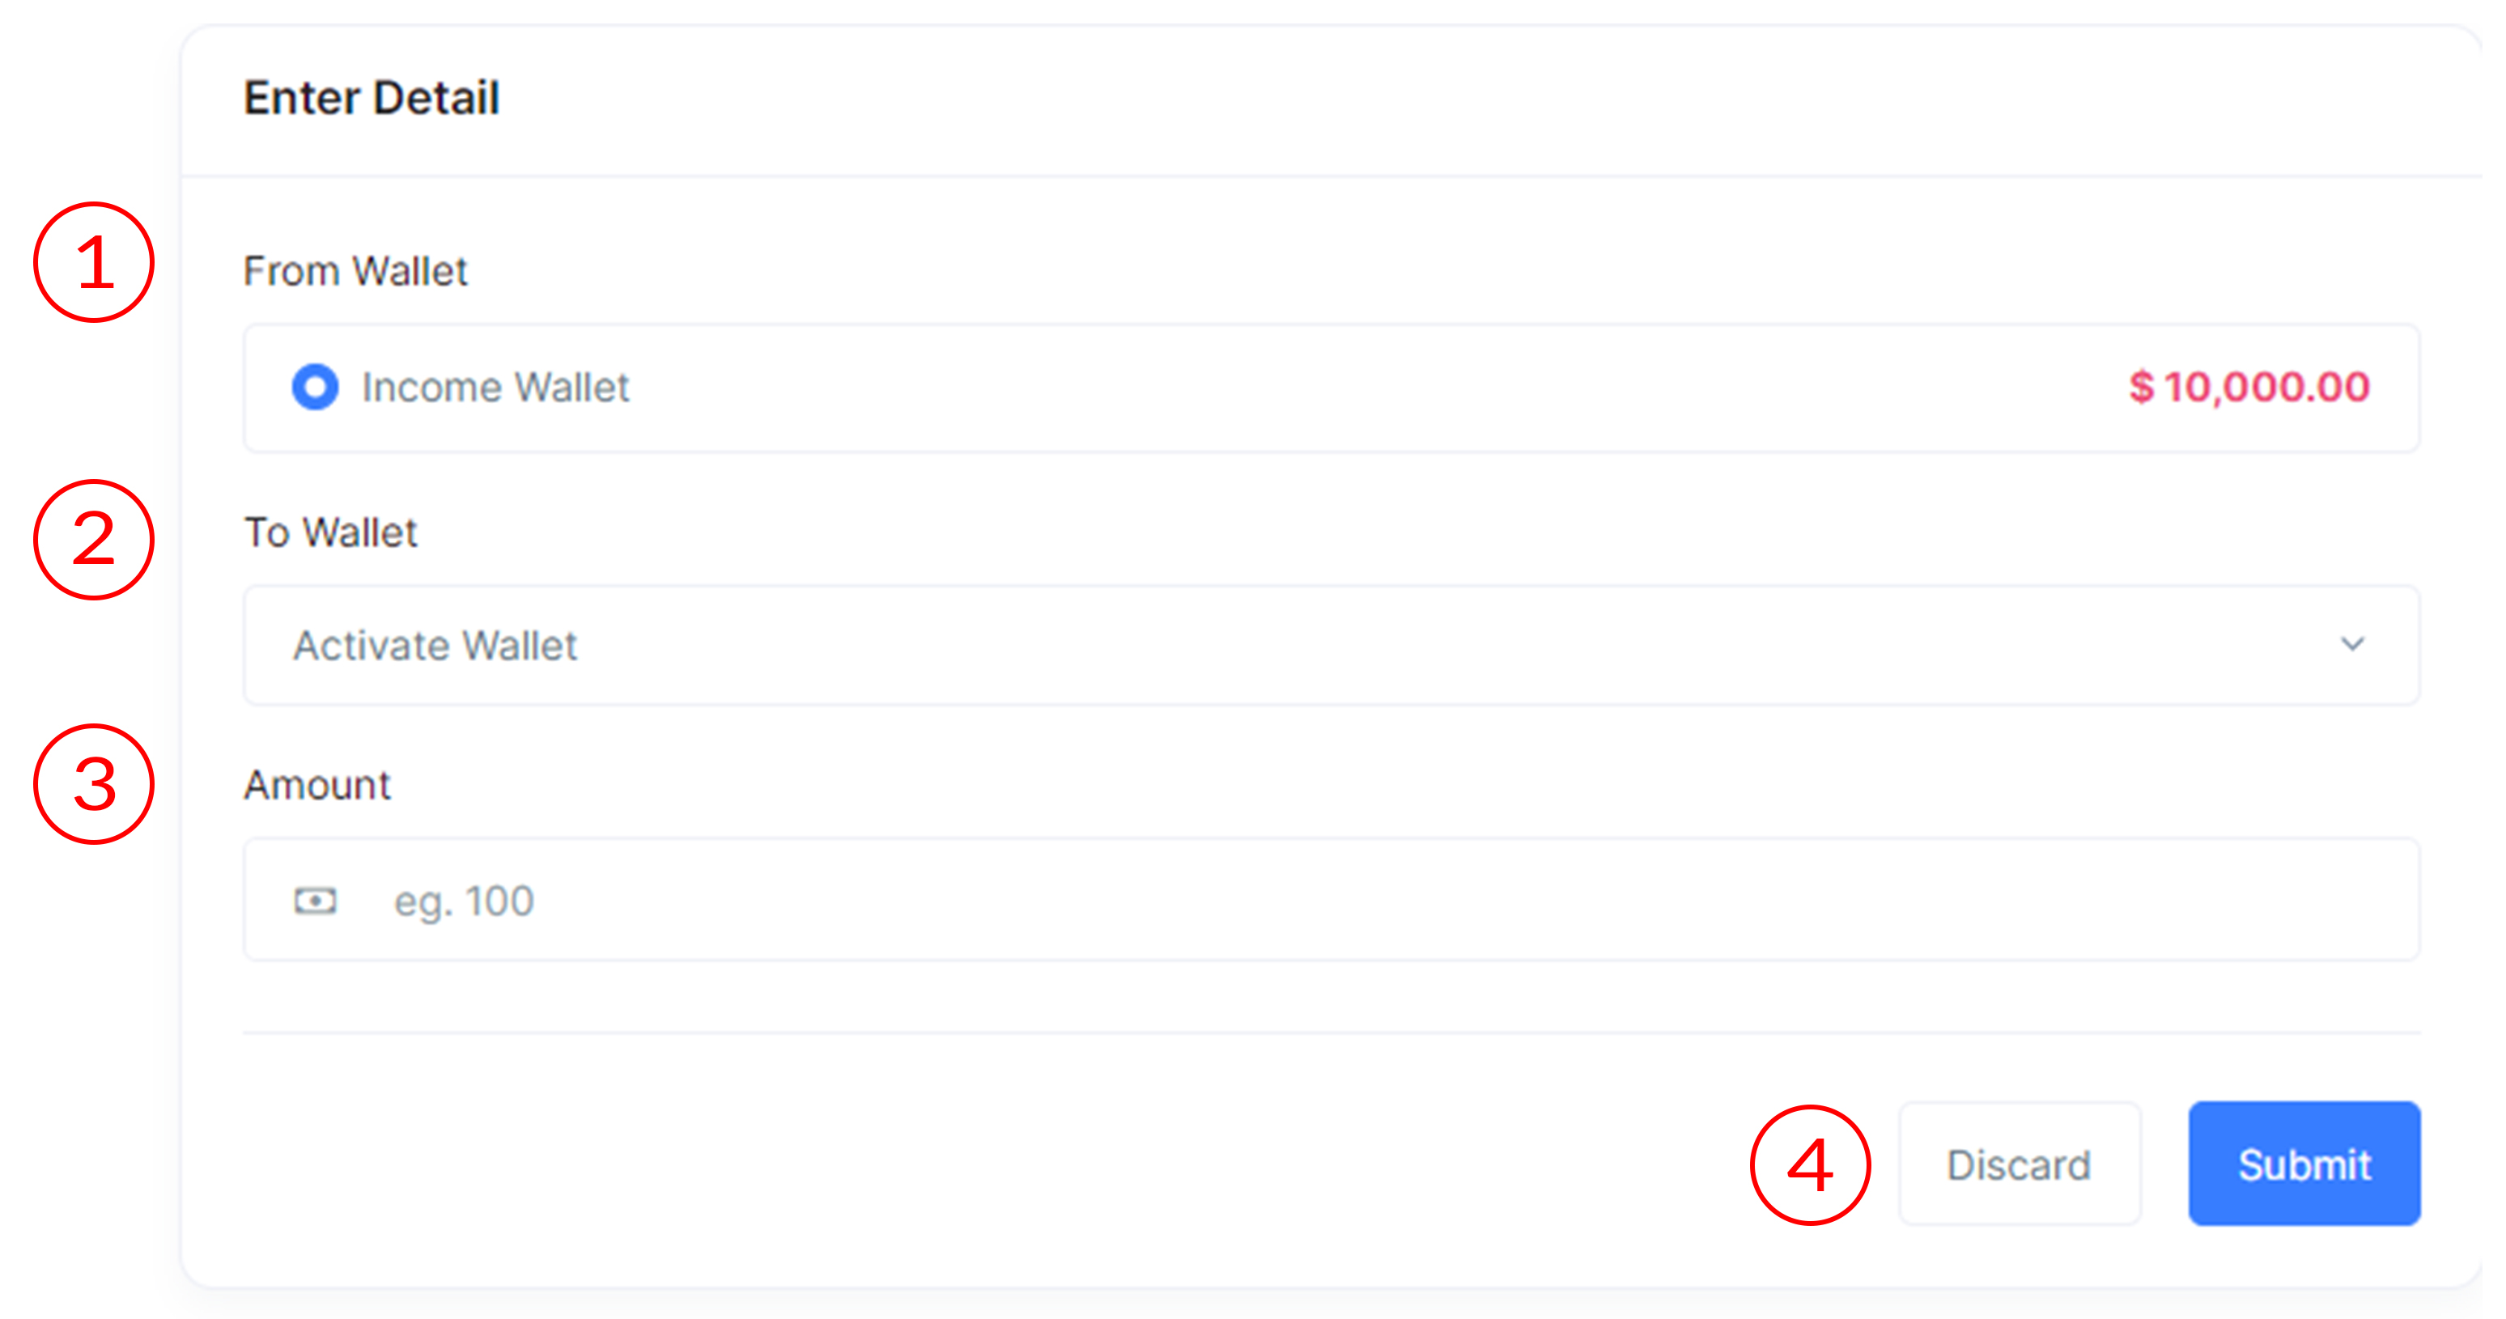Click the red circled number 3 marker
Image resolution: width=2506 pixels, height=1319 pixels.
(x=95, y=784)
